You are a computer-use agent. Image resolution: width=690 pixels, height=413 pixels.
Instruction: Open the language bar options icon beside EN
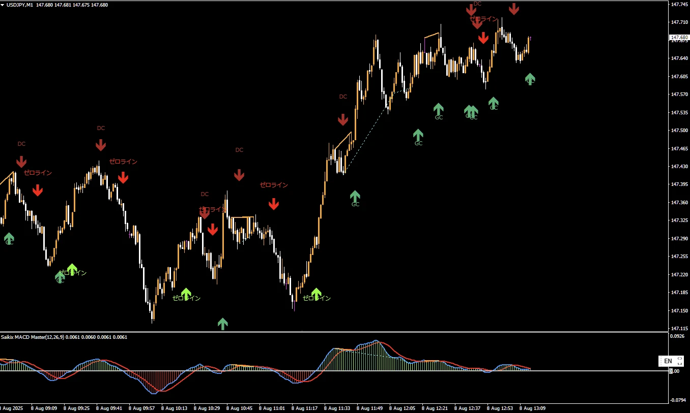click(680, 361)
